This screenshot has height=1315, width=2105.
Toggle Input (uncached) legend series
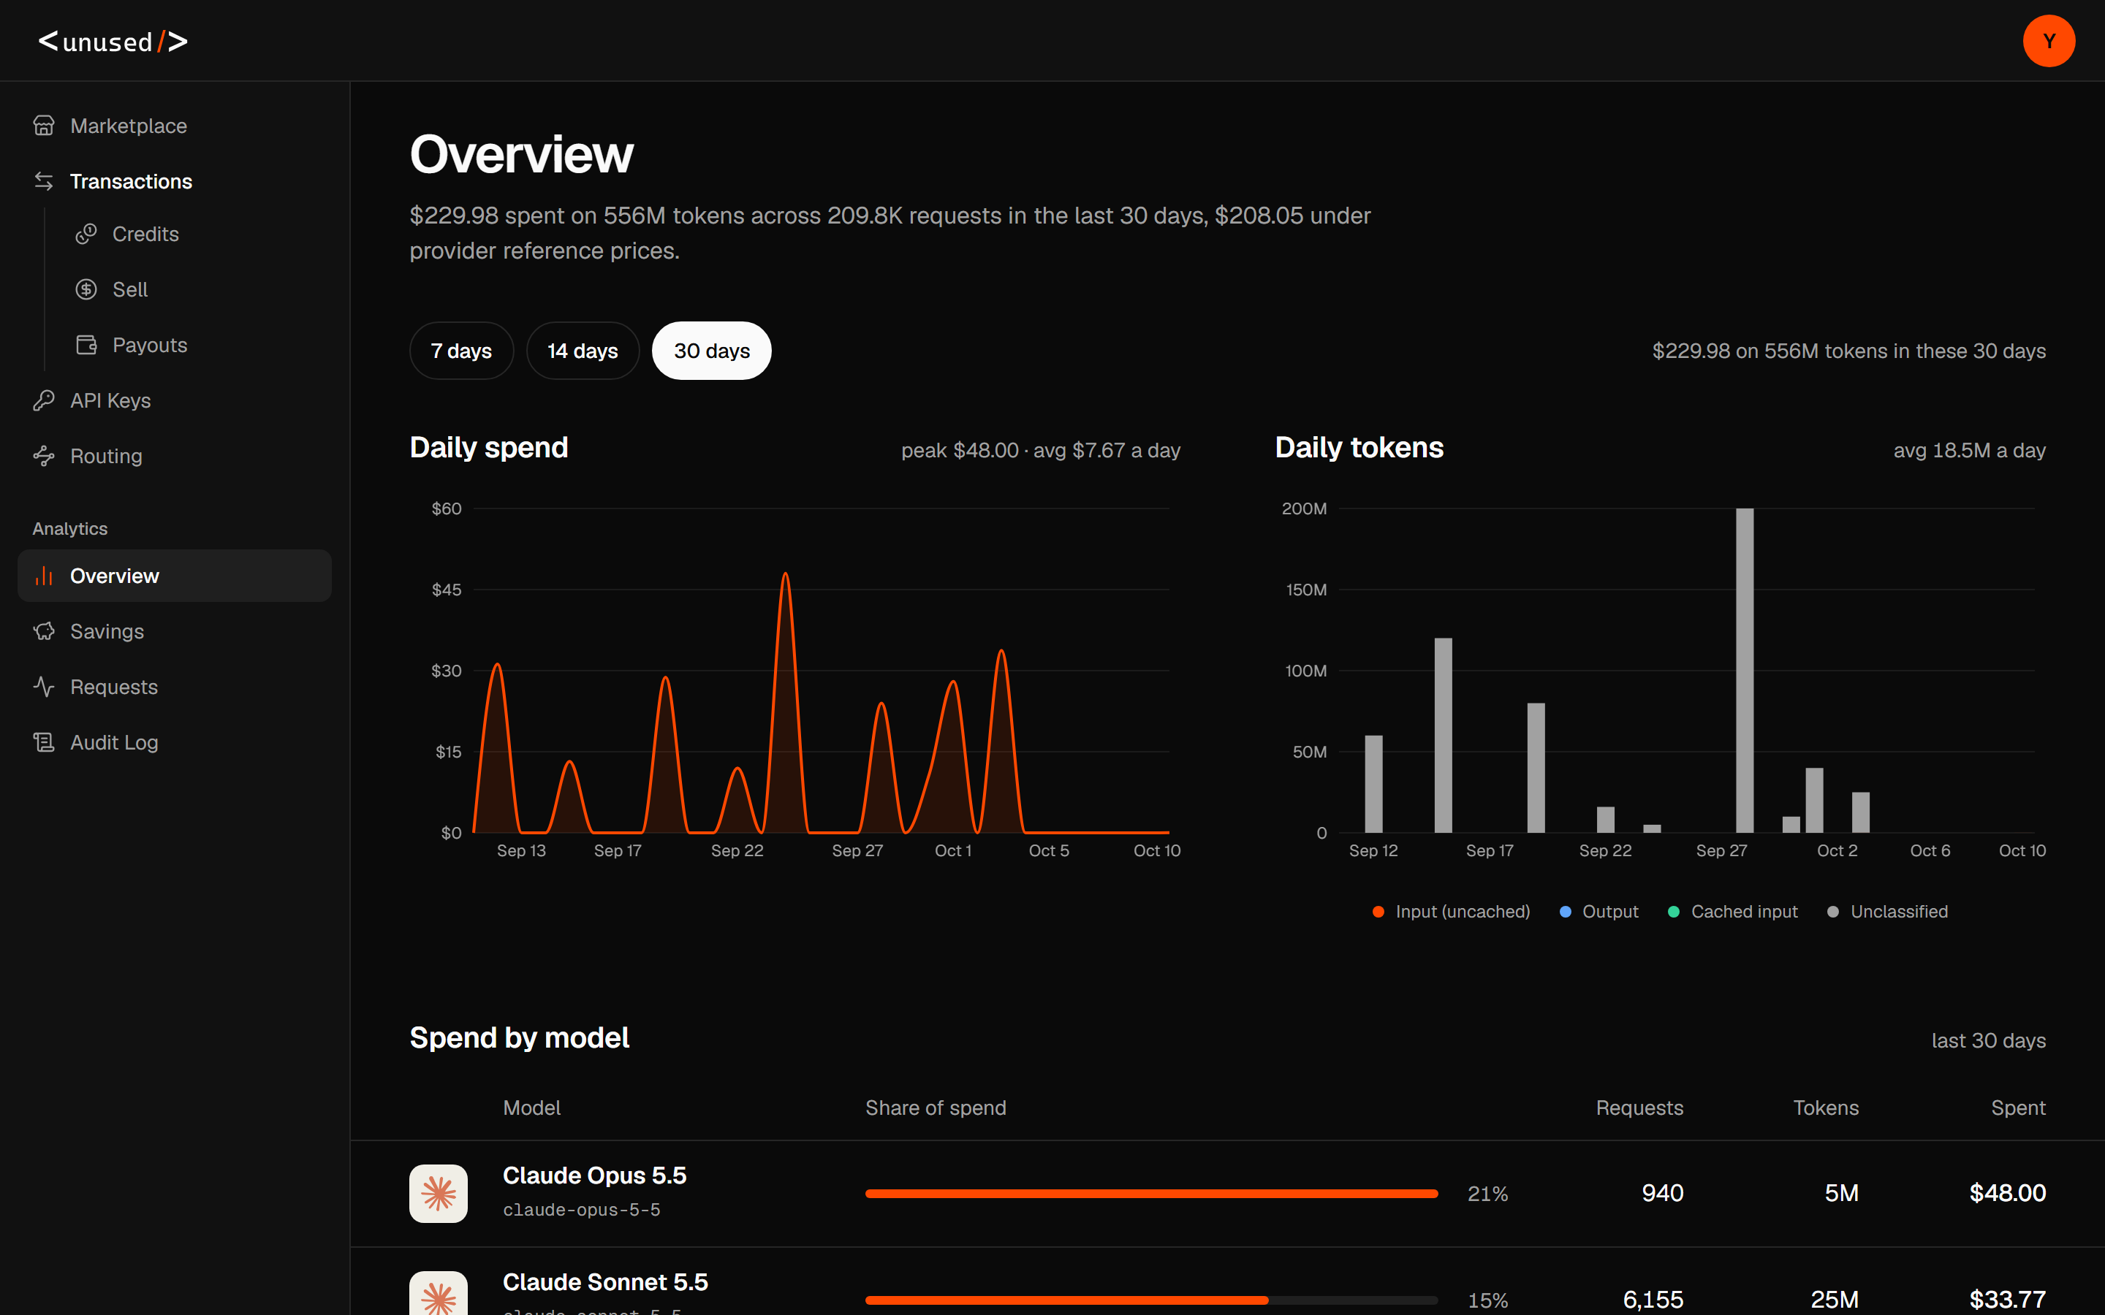coord(1451,912)
